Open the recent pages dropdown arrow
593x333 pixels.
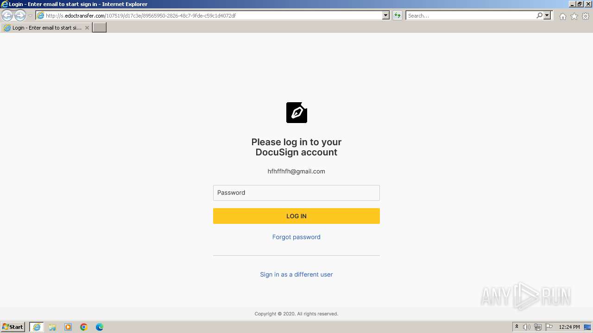pyautogui.click(x=30, y=16)
